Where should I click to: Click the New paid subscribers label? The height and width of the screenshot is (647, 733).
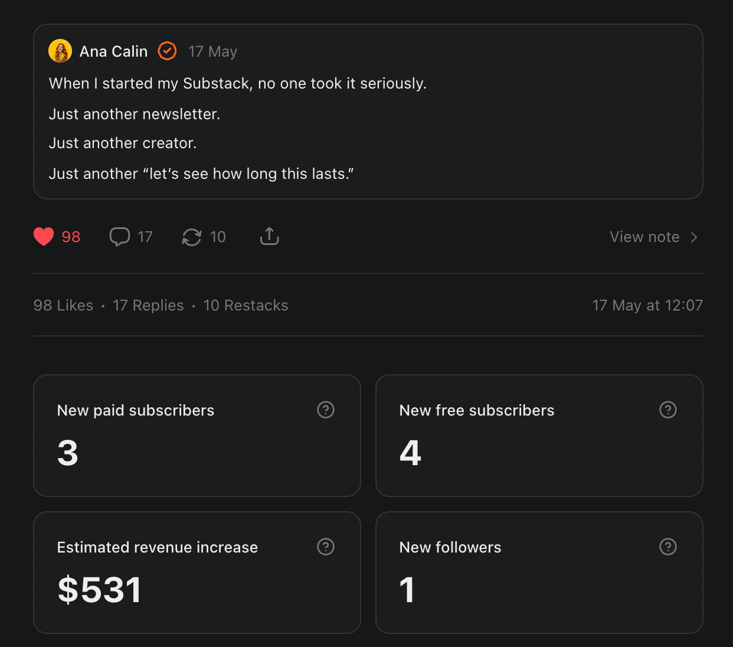point(136,410)
